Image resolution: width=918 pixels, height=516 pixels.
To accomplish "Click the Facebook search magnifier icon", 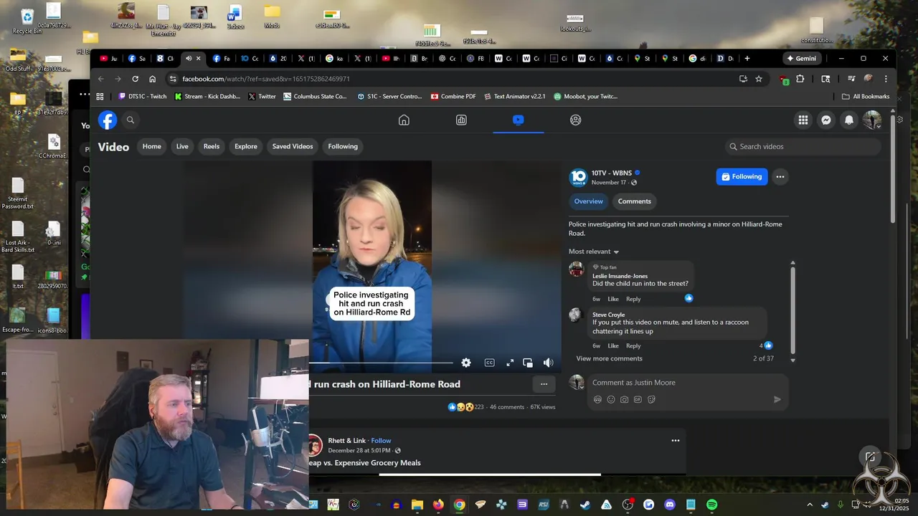I will [x=130, y=120].
